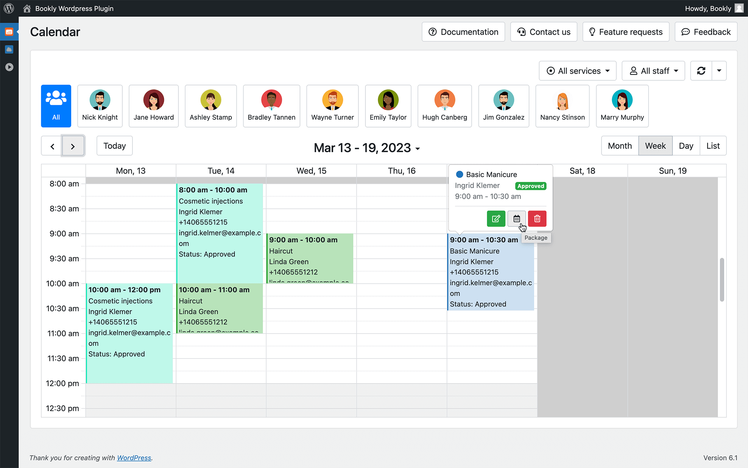Viewport: 748px width, 468px height.
Task: Click the calendar vertical scrollbar handle
Action: (722, 279)
